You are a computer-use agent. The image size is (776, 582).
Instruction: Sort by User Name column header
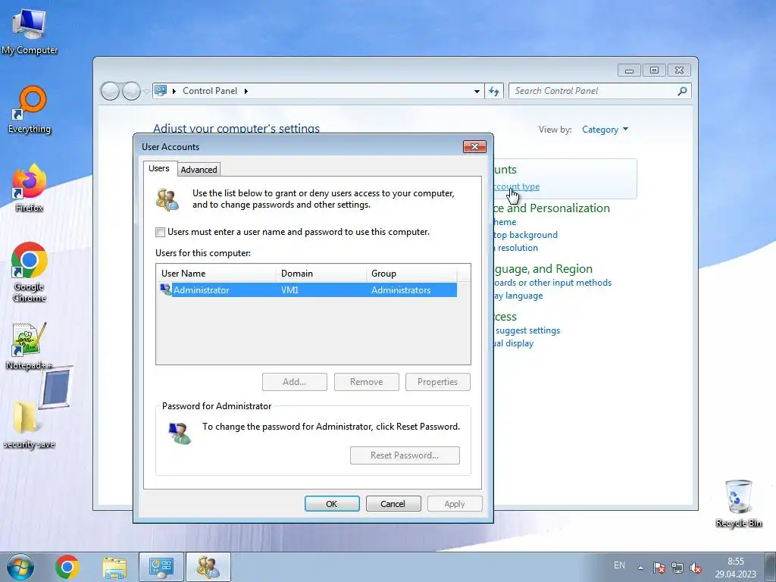(x=216, y=273)
